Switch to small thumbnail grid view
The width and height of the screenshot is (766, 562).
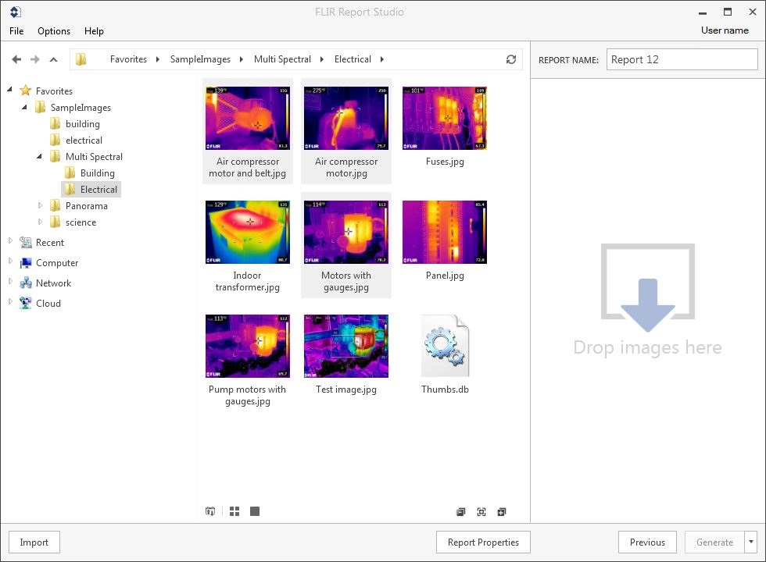[x=234, y=511]
